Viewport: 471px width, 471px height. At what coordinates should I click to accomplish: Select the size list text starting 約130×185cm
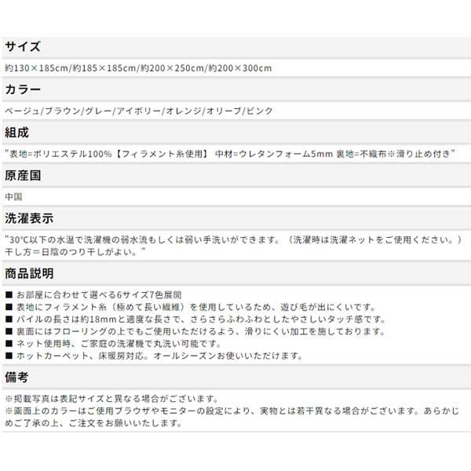(x=138, y=68)
